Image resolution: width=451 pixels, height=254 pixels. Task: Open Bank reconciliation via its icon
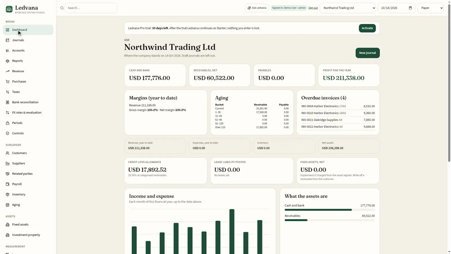tap(8, 102)
